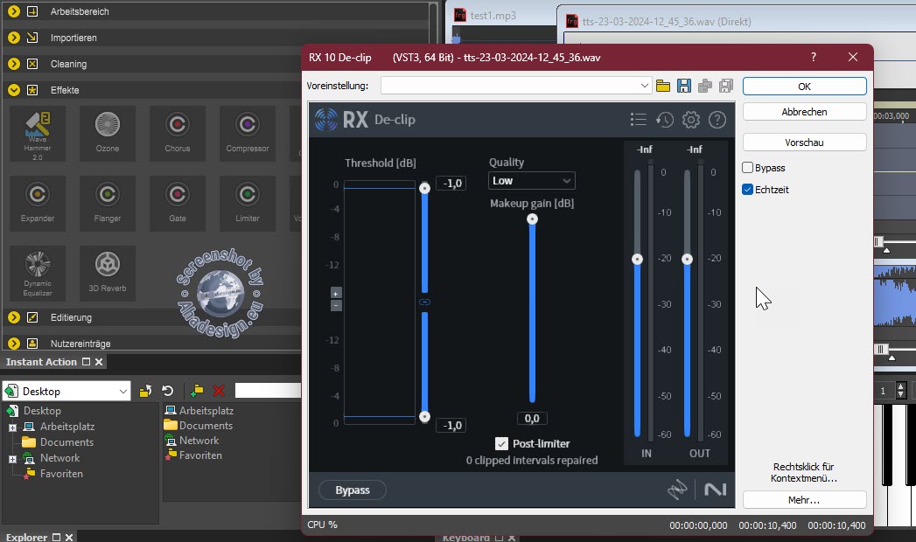Expand the Editierung section
916x542 pixels.
(x=14, y=317)
